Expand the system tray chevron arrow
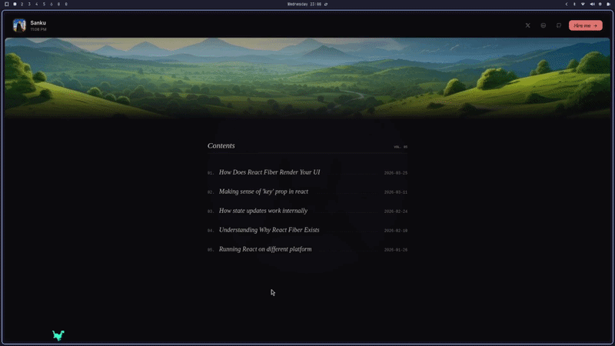 point(567,4)
